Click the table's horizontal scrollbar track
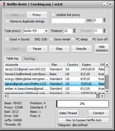This screenshot has height=131, width=115. (98, 96)
